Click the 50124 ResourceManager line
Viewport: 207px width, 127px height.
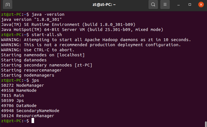(28, 115)
